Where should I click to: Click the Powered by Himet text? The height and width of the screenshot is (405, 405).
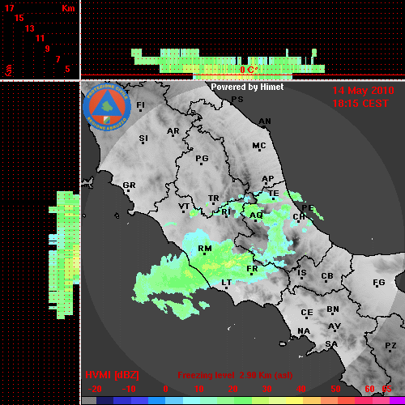[x=247, y=87]
